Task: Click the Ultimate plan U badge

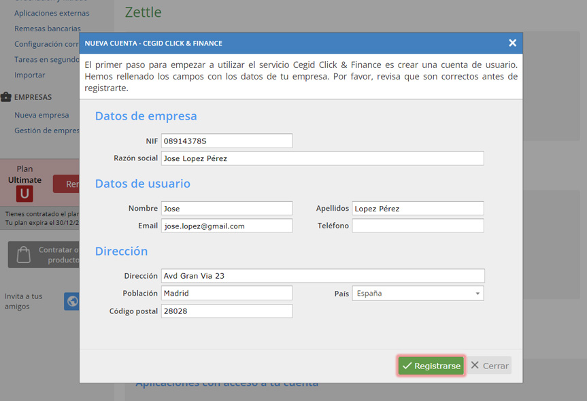Action: pyautogui.click(x=24, y=194)
